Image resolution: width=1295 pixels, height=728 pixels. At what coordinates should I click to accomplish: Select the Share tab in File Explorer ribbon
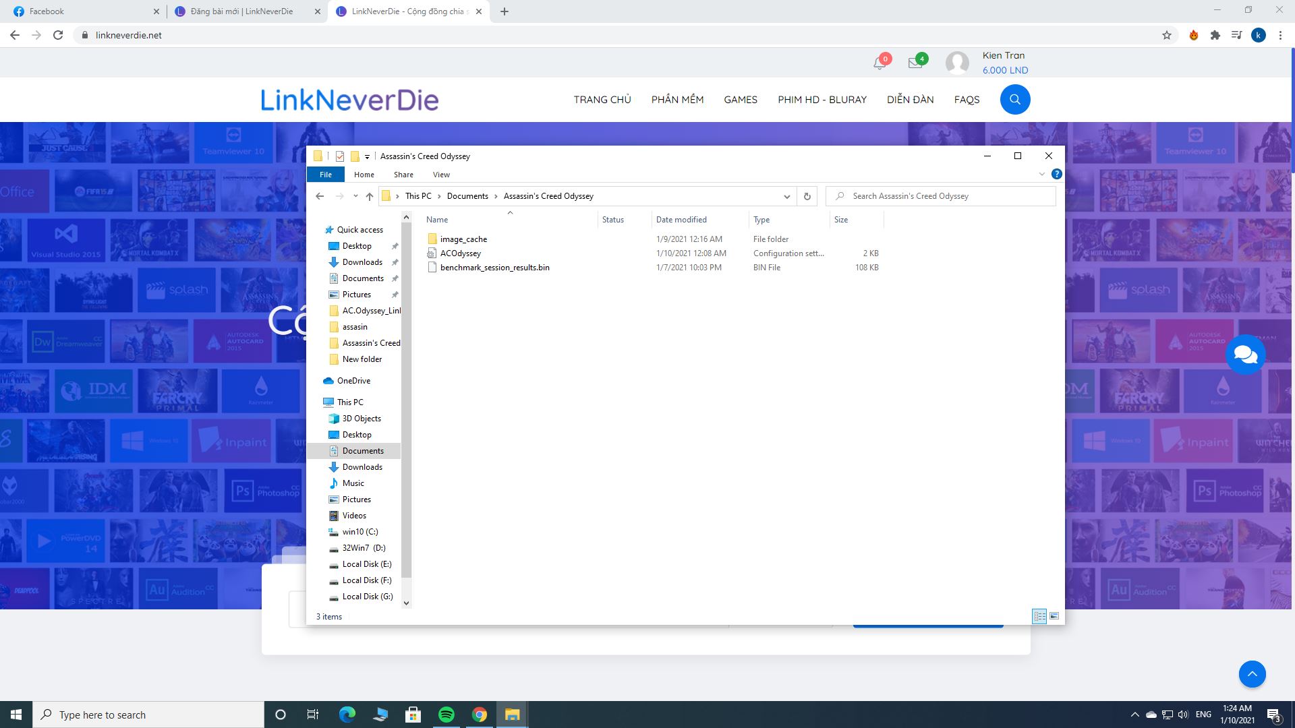[404, 174]
